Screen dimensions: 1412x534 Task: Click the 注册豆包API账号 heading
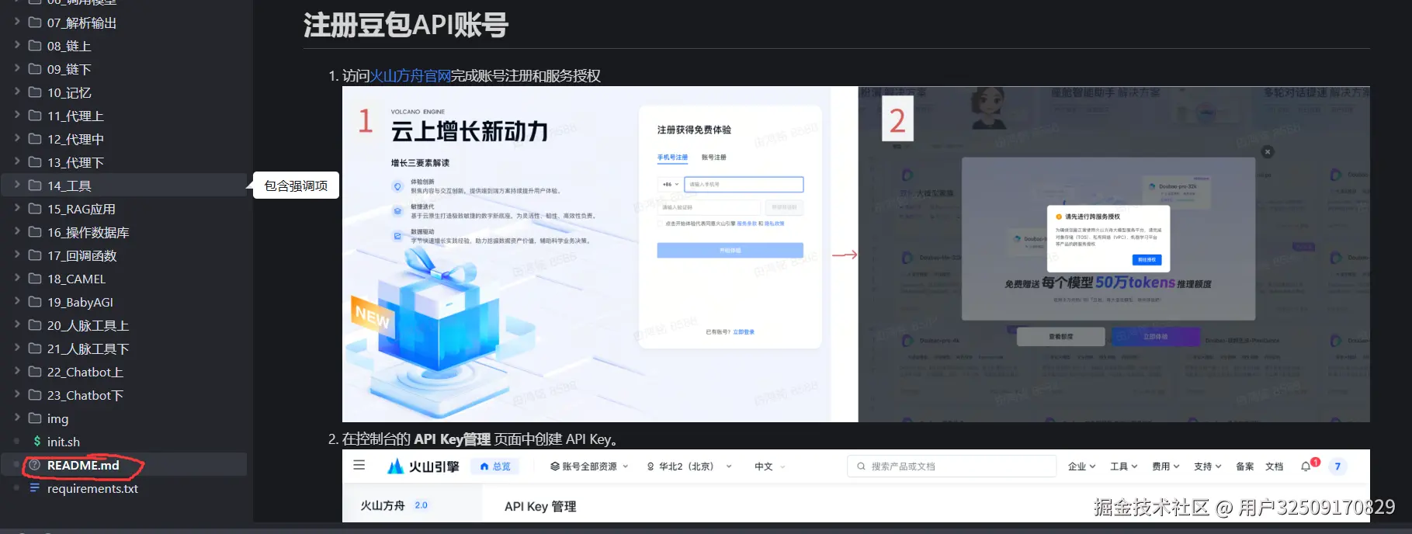coord(406,26)
